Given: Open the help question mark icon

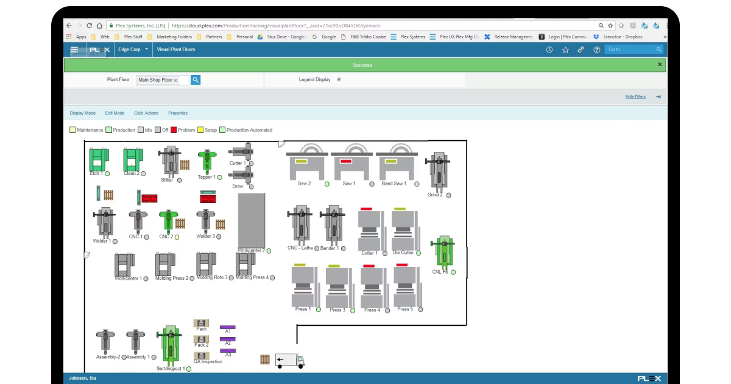Looking at the screenshot, I should point(596,49).
